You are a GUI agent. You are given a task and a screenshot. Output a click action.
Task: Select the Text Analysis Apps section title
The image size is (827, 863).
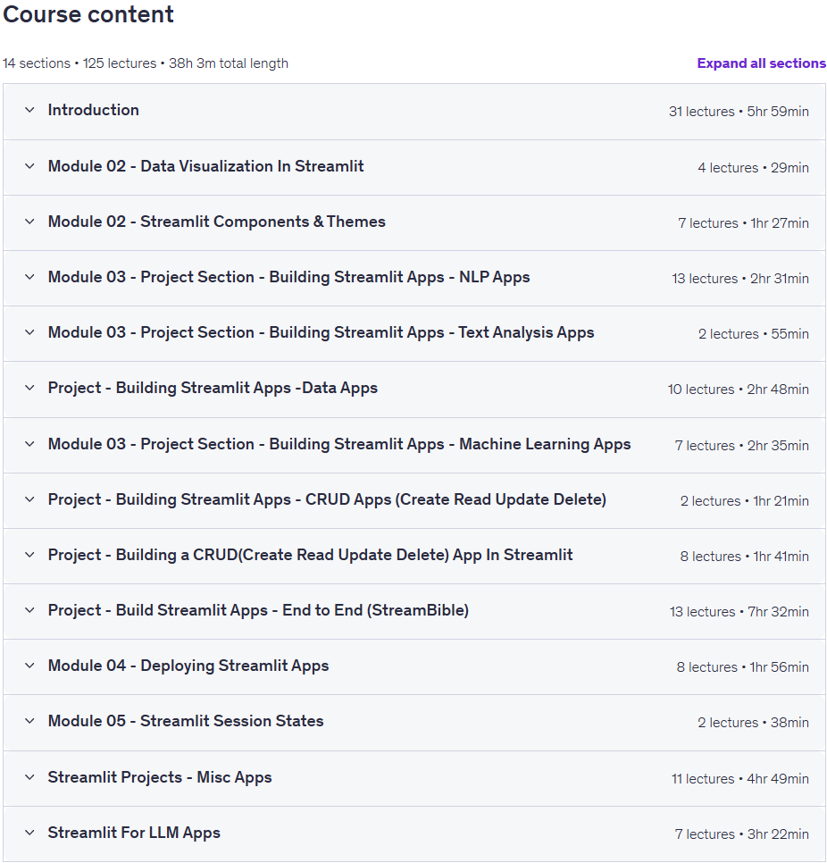321,332
